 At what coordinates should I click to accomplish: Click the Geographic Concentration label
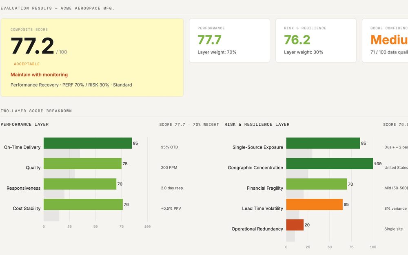pyautogui.click(x=255, y=168)
